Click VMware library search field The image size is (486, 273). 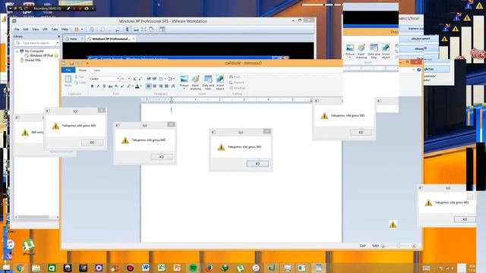(37, 42)
